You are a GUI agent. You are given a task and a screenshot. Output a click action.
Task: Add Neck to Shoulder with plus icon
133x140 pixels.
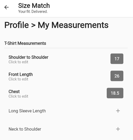click(x=118, y=129)
